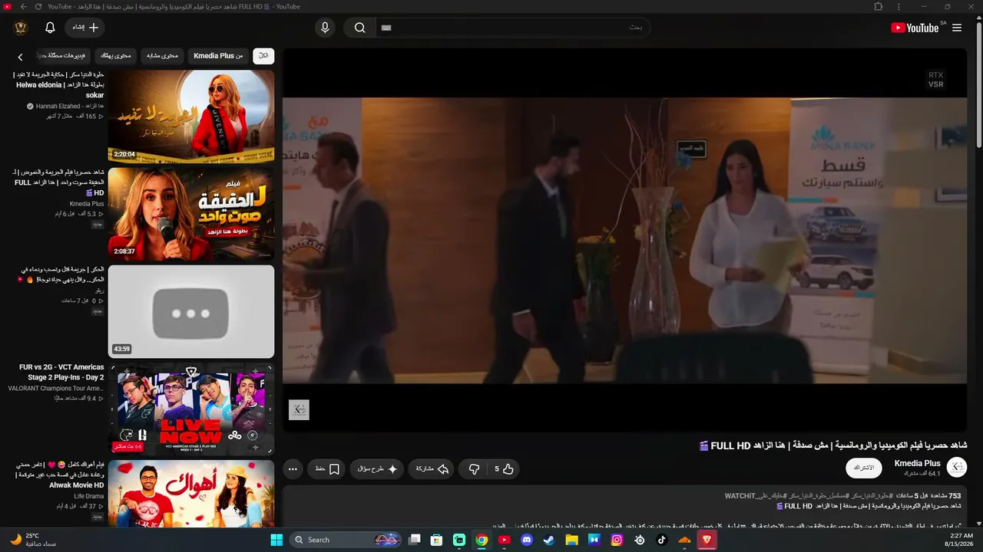Open the YouTube guide hamburger menu

tap(957, 28)
